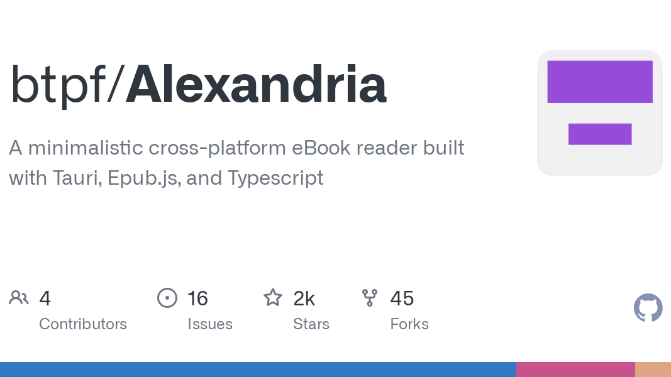The height and width of the screenshot is (377, 671).
Task: Click the issues circle-dot icon
Action: pyautogui.click(x=167, y=298)
